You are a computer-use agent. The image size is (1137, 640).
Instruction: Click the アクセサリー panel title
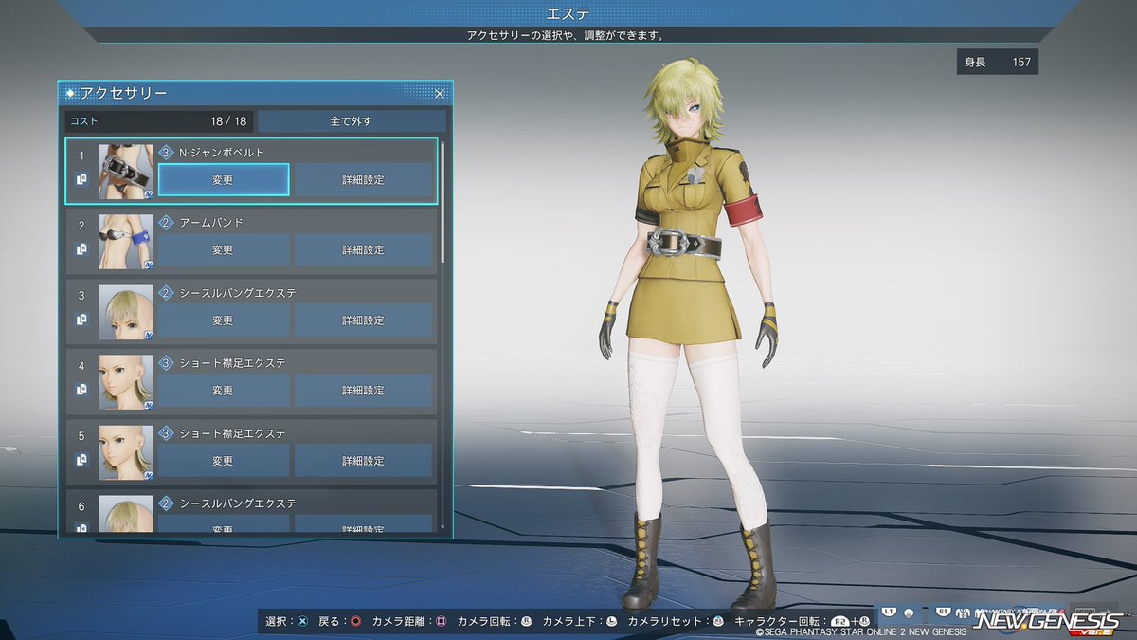[x=124, y=93]
